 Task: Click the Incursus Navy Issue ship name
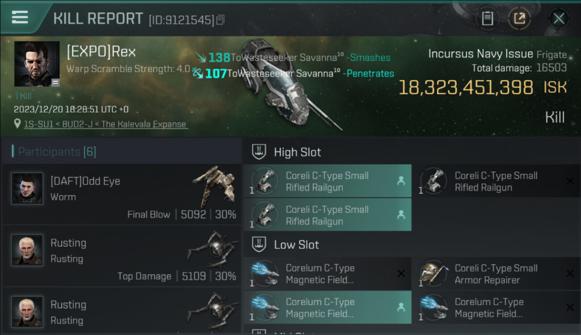coord(480,54)
